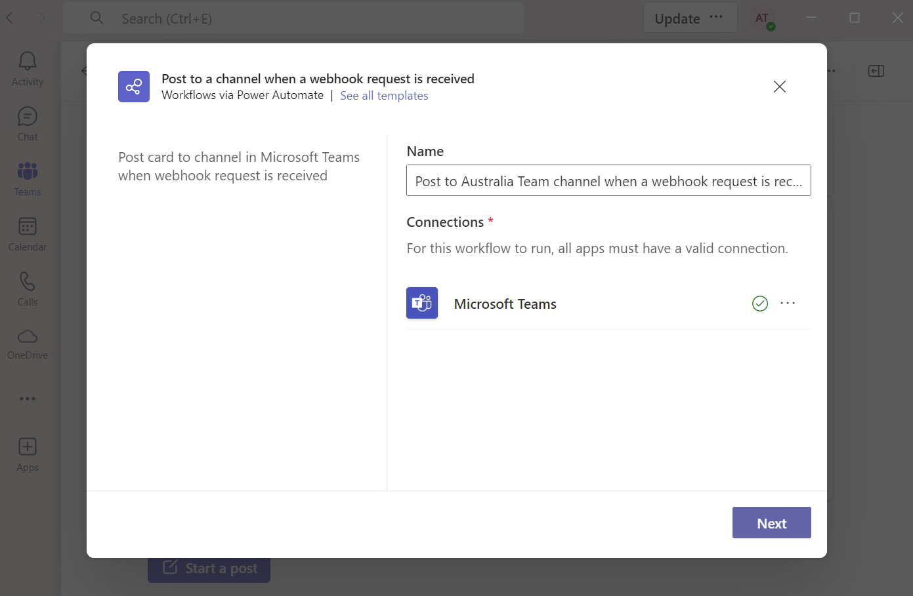Maximize the Teams window

[855, 18]
